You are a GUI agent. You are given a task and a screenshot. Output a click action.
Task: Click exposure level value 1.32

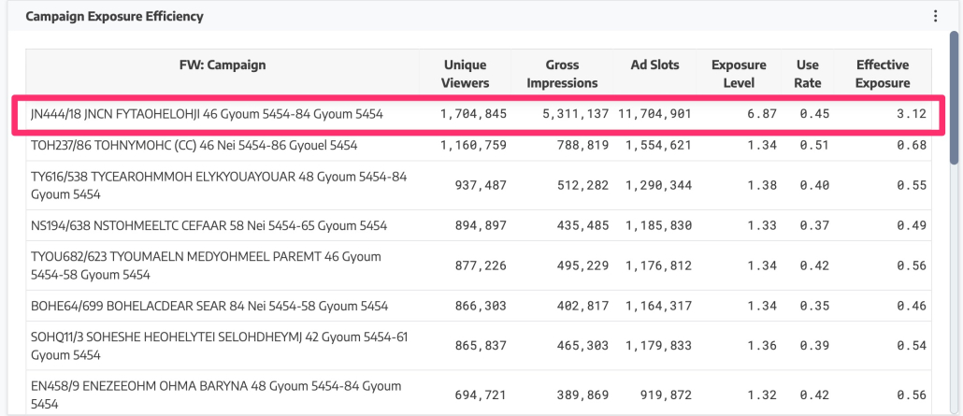[762, 394]
